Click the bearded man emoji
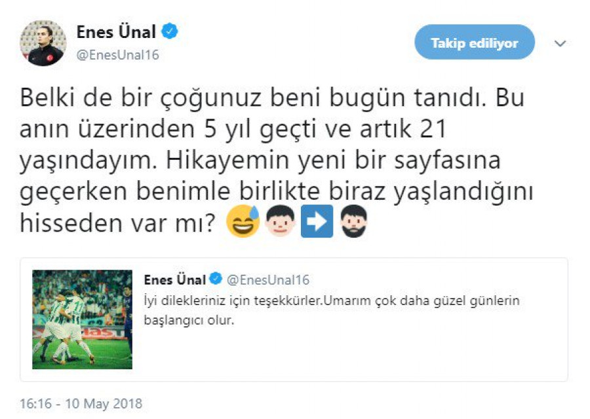Screen dimensions: 590x419 354,221
